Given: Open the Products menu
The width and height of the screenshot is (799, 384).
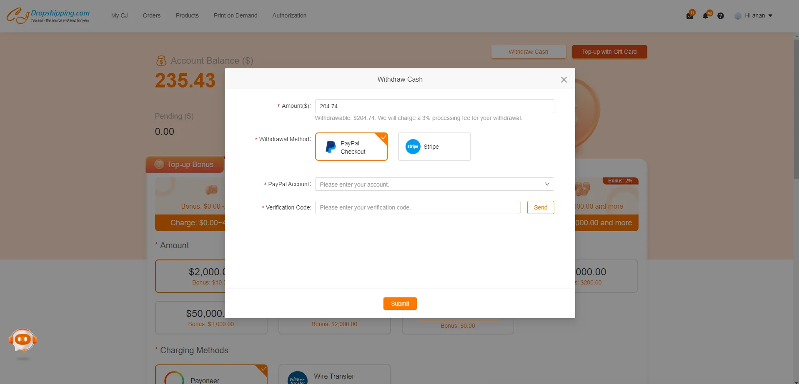Looking at the screenshot, I should 187,16.
